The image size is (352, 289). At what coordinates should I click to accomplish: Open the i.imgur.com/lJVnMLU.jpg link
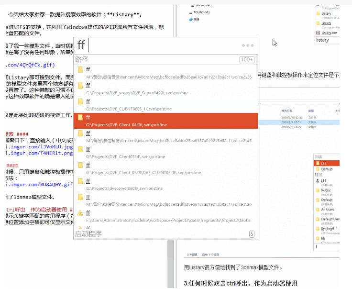(39, 146)
